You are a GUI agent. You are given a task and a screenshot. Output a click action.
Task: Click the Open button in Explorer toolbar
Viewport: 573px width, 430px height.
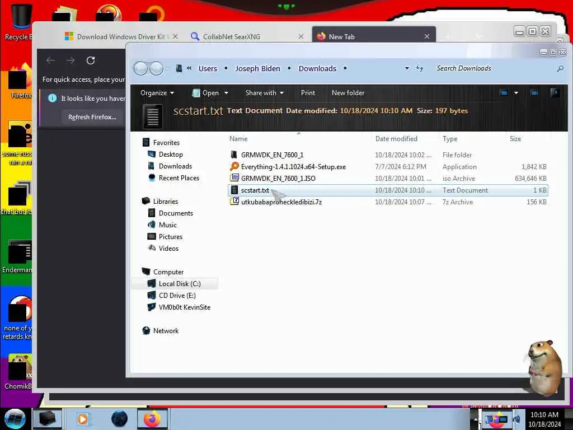click(x=206, y=93)
